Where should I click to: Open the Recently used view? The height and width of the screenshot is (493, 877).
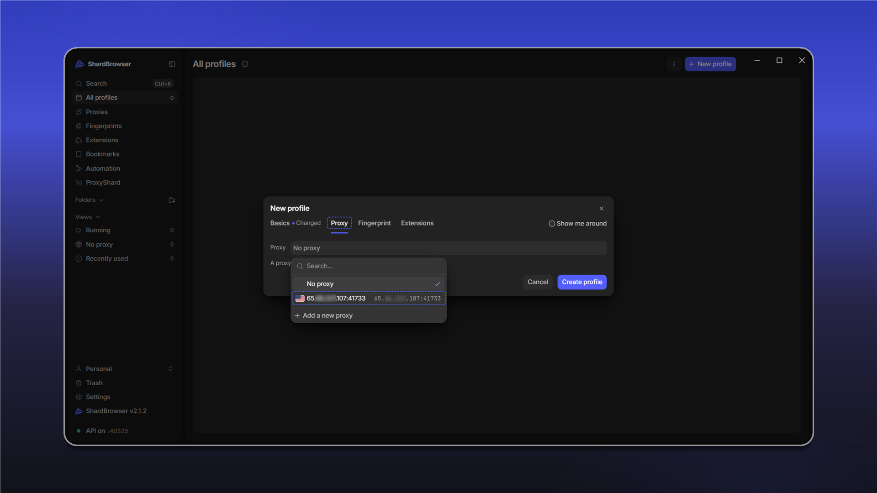[124, 259]
